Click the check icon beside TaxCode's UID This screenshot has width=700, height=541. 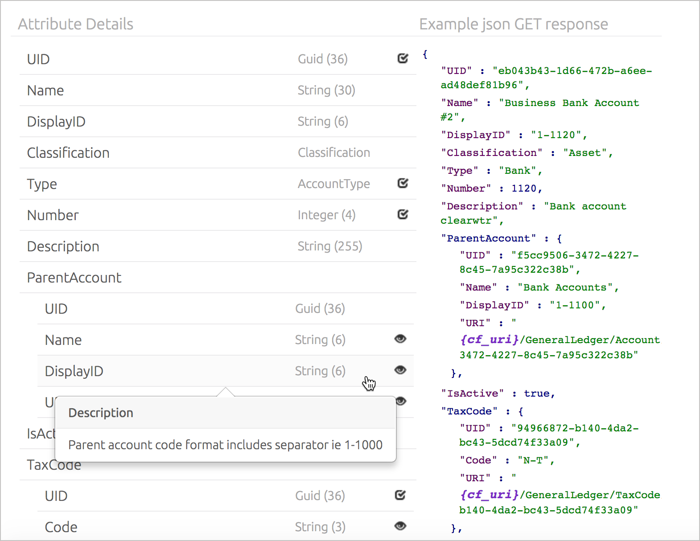[400, 495]
